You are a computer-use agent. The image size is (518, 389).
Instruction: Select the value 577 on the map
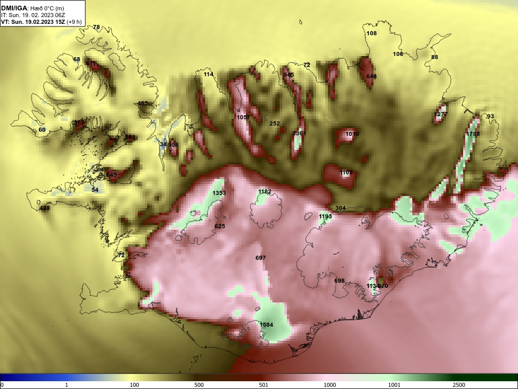(x=79, y=123)
